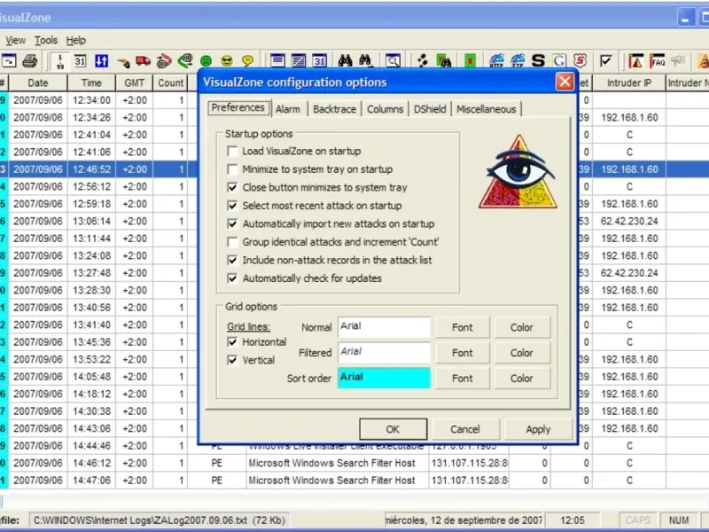
Task: Enable Minimize to system tray on startup
Action: [x=232, y=169]
